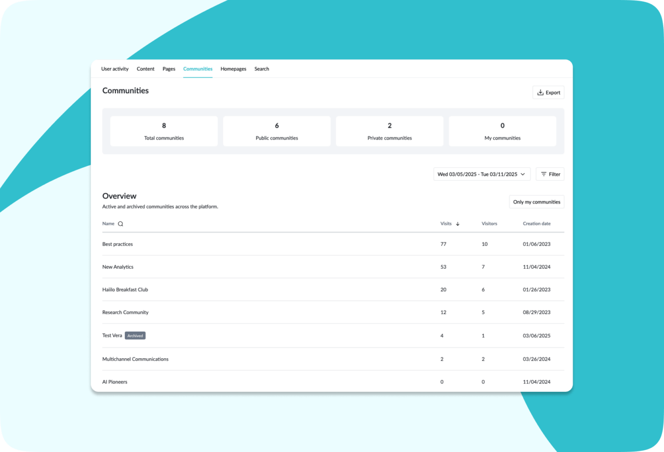Select the AI Pioneers row
This screenshot has width=664, height=452.
point(333,382)
